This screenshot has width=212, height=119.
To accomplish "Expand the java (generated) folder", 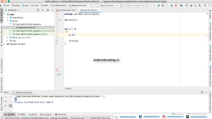I will point(8,37).
